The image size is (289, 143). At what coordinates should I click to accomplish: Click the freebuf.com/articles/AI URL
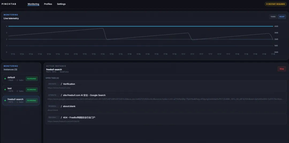[x=63, y=121]
